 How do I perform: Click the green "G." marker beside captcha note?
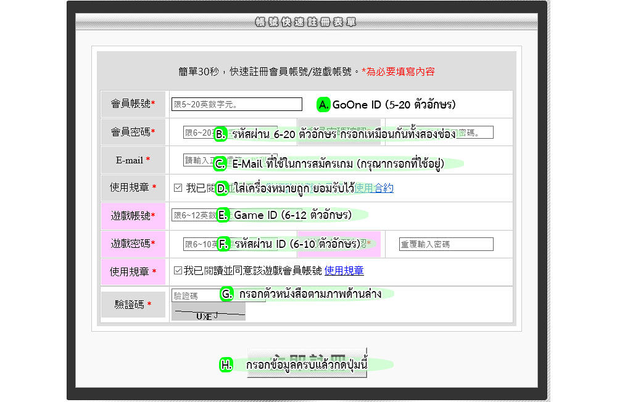tap(227, 294)
